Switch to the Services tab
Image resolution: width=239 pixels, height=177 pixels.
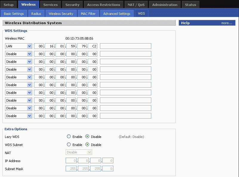(50, 5)
